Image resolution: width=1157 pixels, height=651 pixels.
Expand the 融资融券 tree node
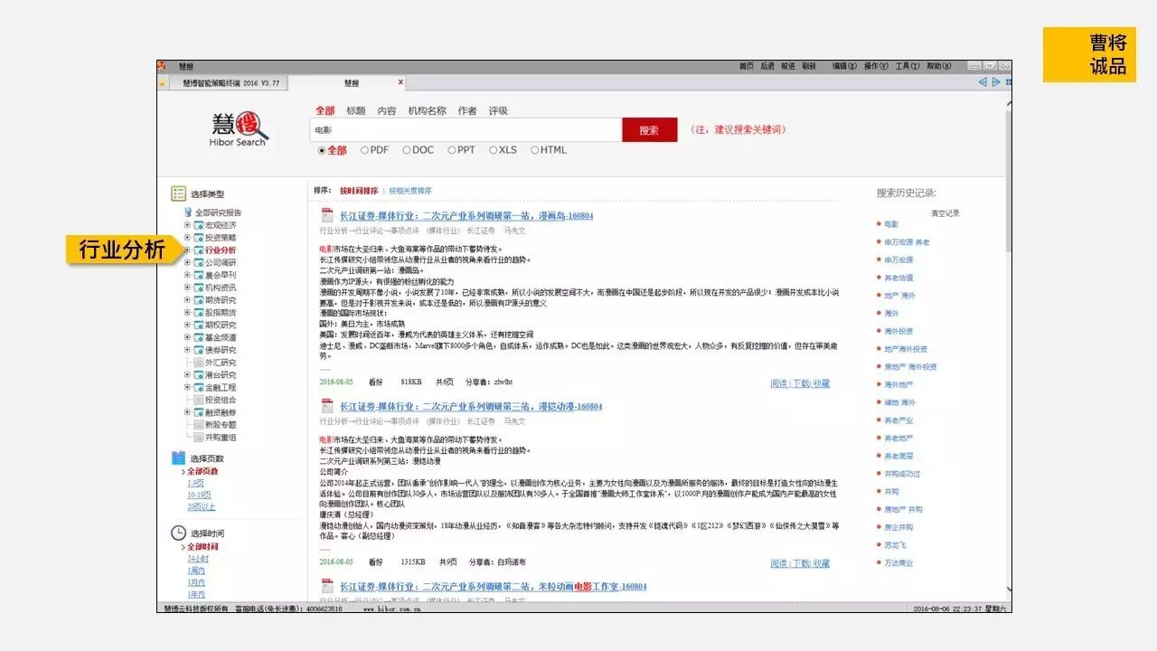187,412
